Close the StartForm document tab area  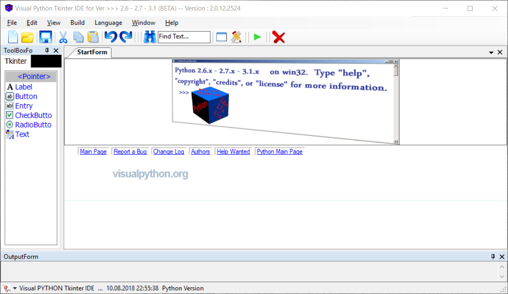500,52
